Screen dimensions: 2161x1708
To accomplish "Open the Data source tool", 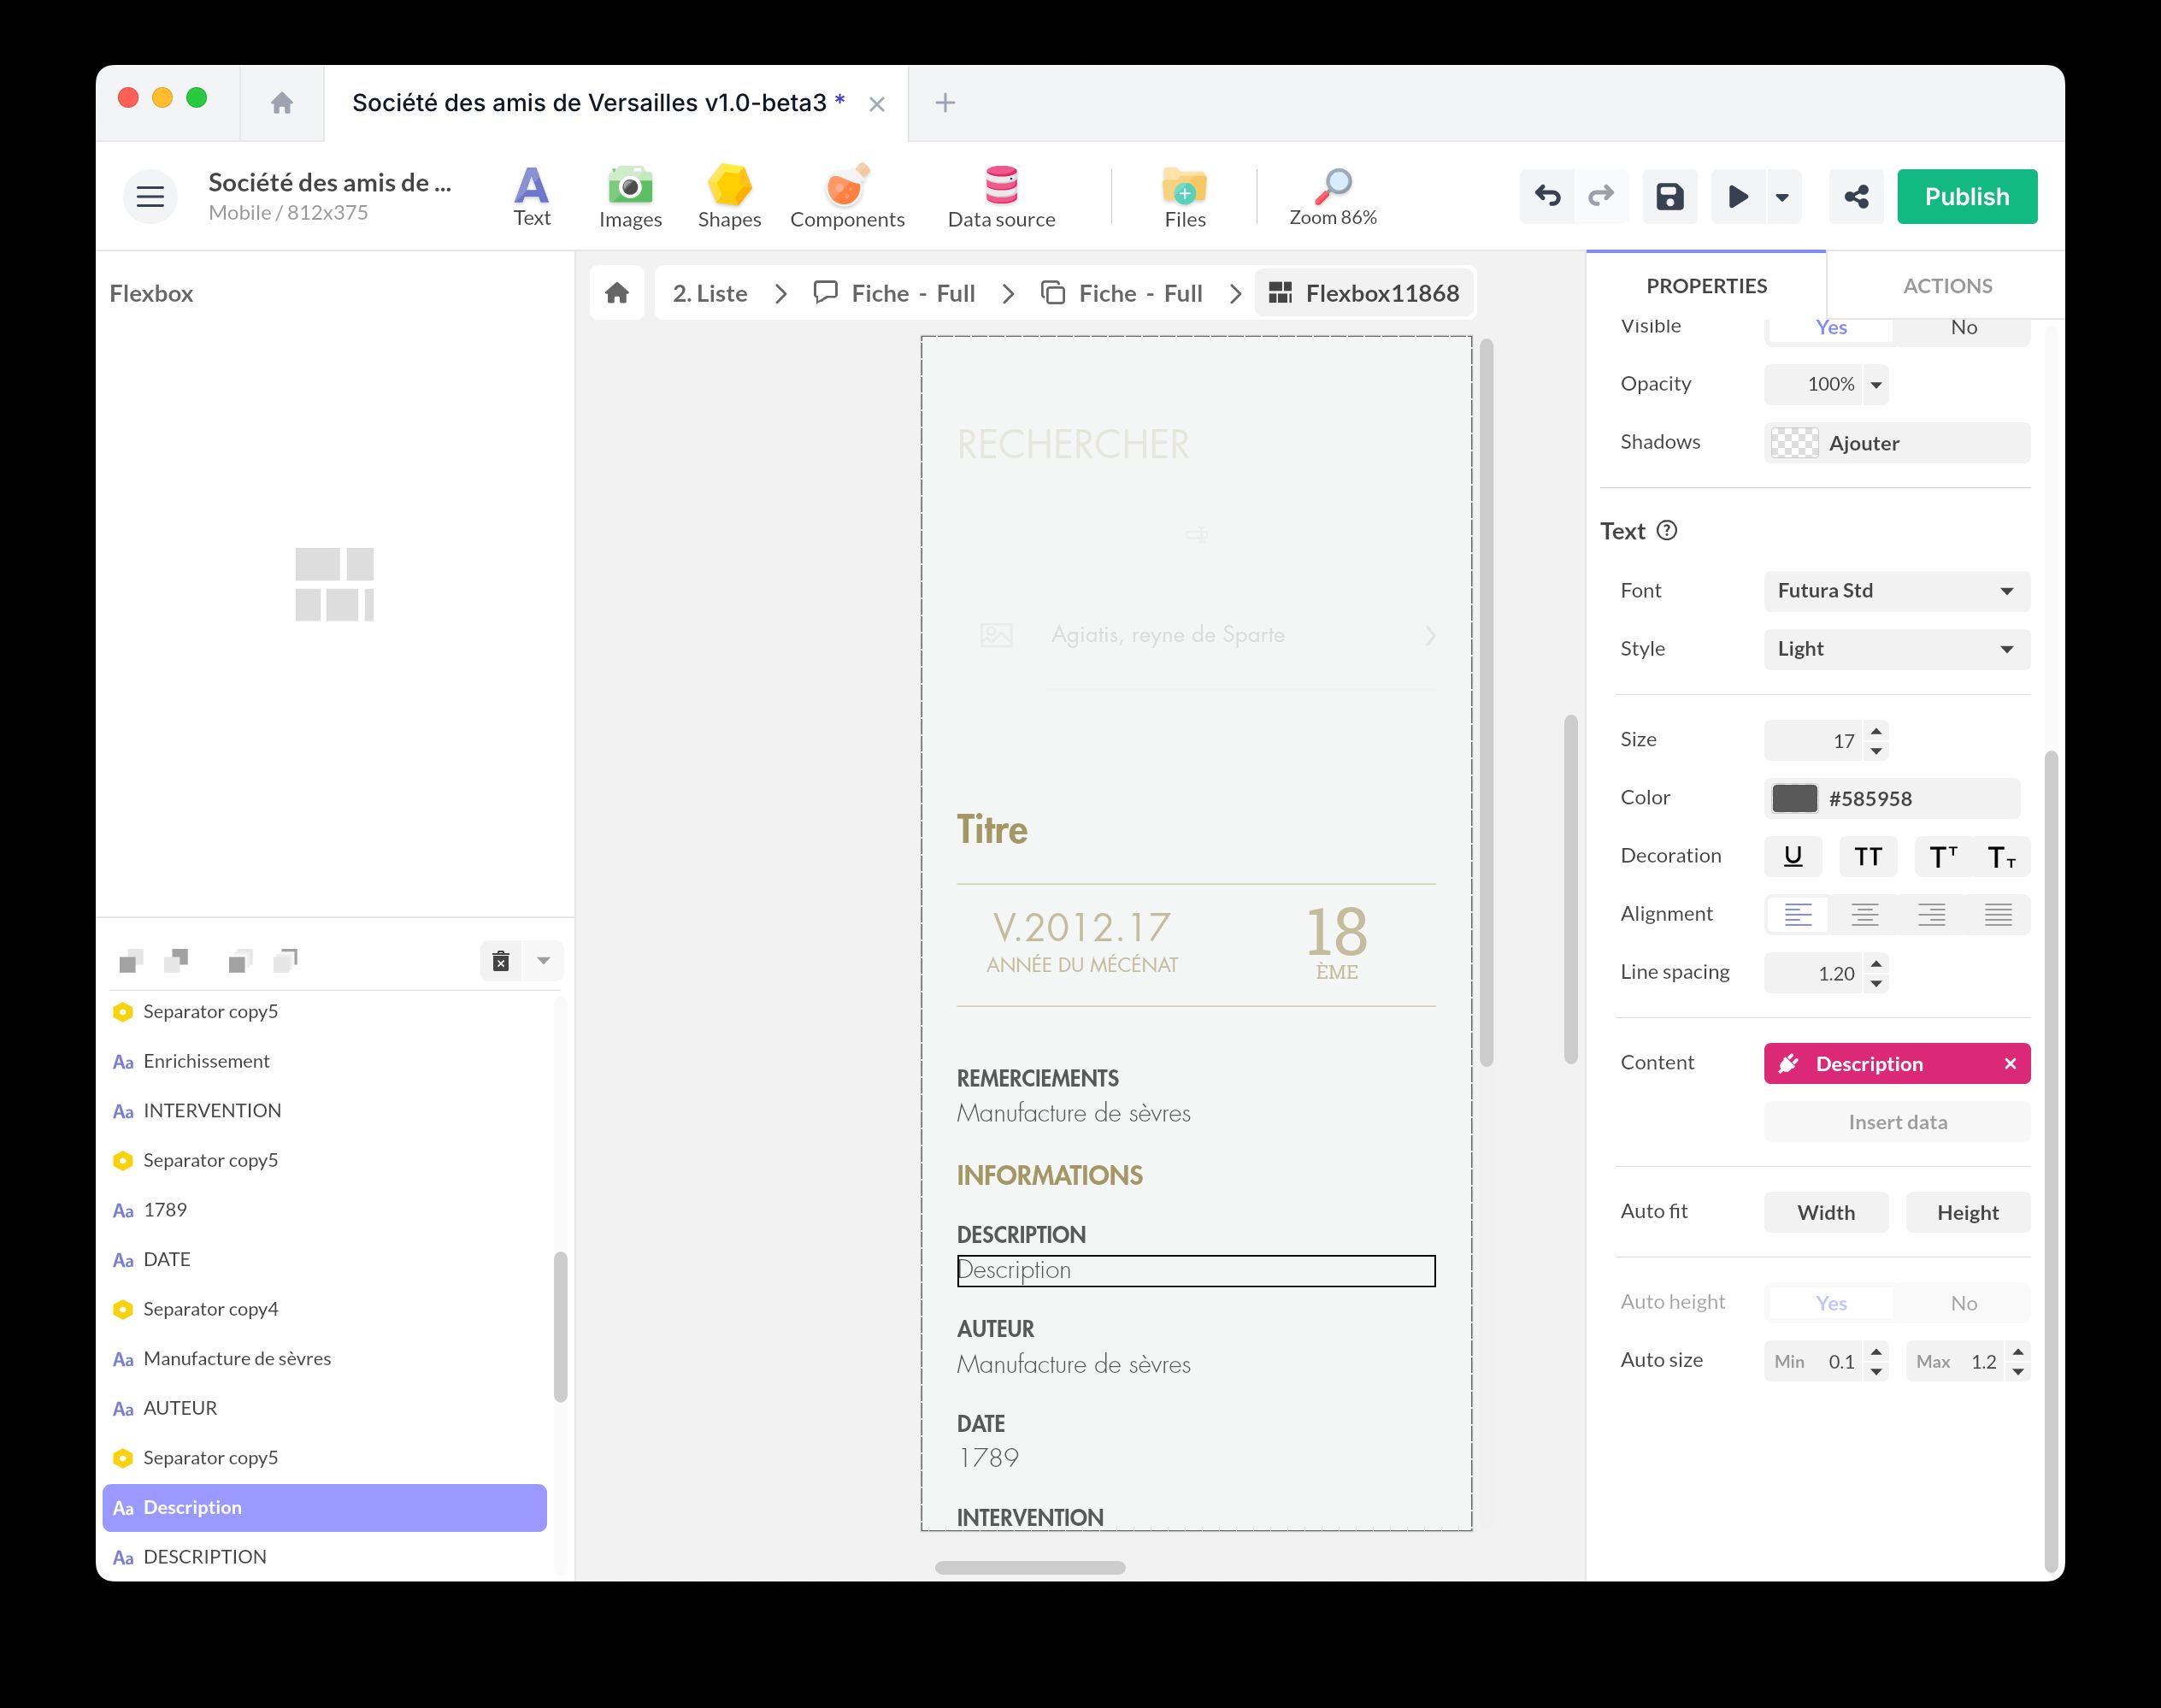I will click(x=1000, y=196).
